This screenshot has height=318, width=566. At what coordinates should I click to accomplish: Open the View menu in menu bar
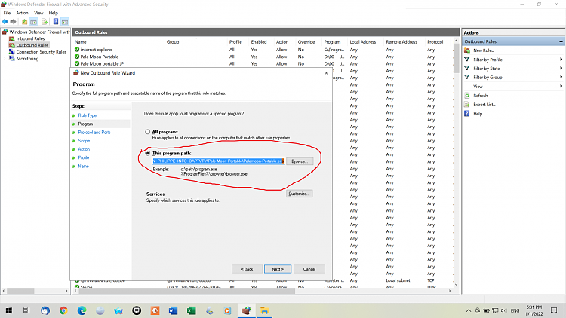(38, 13)
